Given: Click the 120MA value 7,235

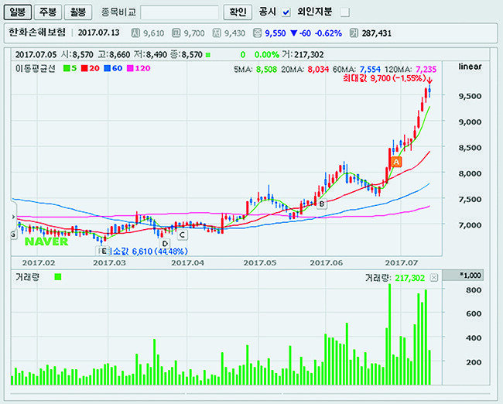Looking at the screenshot, I should click(426, 70).
